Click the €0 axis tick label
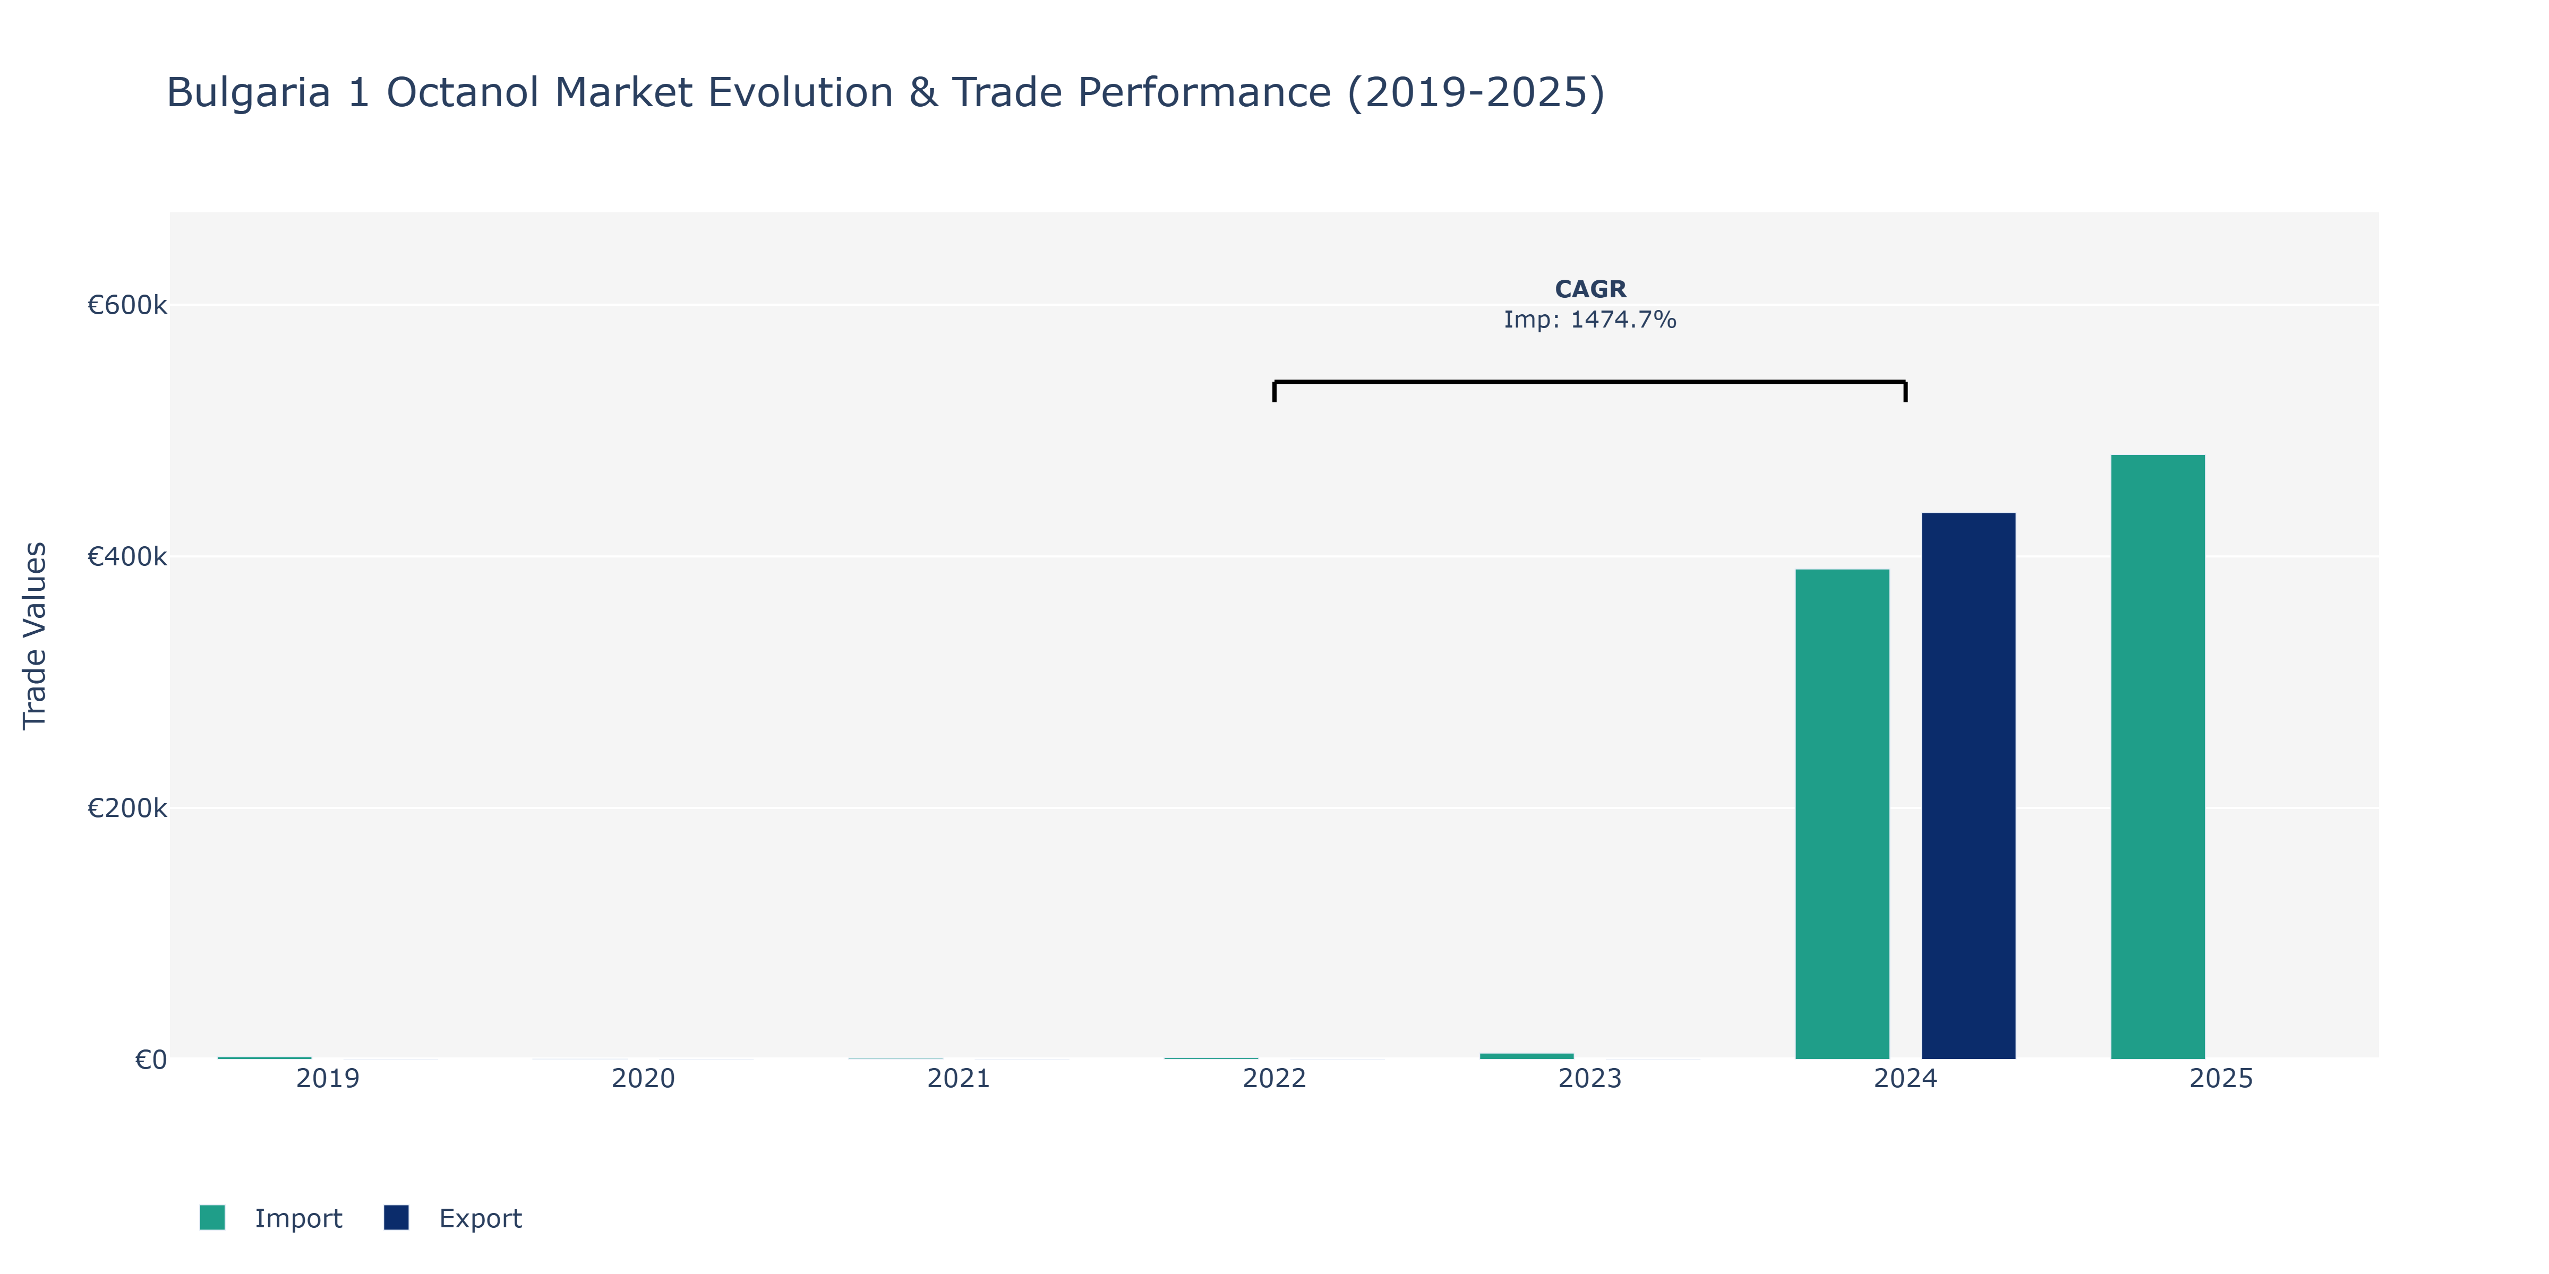Screen dimensions: 2549x1274 coord(150,1061)
